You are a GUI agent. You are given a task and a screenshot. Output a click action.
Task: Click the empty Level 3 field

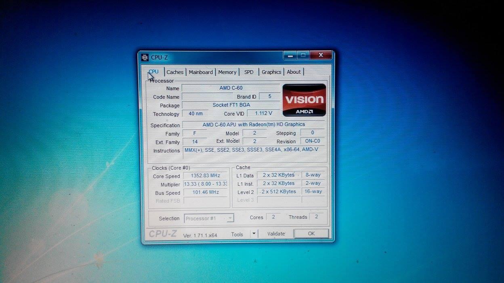coord(279,200)
